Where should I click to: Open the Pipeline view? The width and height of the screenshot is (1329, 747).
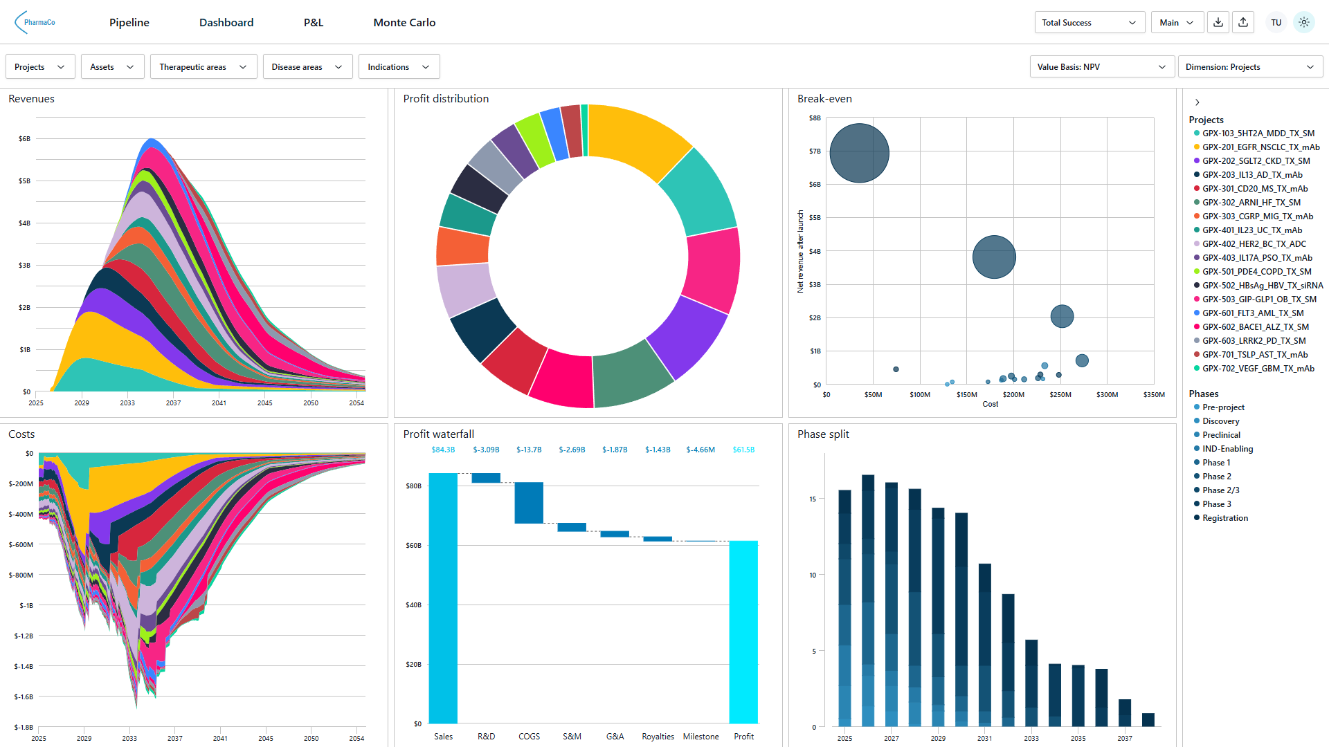point(129,22)
